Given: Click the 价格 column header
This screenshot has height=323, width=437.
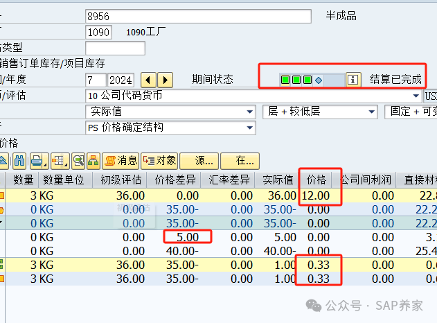Looking at the screenshot, I should pyautogui.click(x=316, y=180).
